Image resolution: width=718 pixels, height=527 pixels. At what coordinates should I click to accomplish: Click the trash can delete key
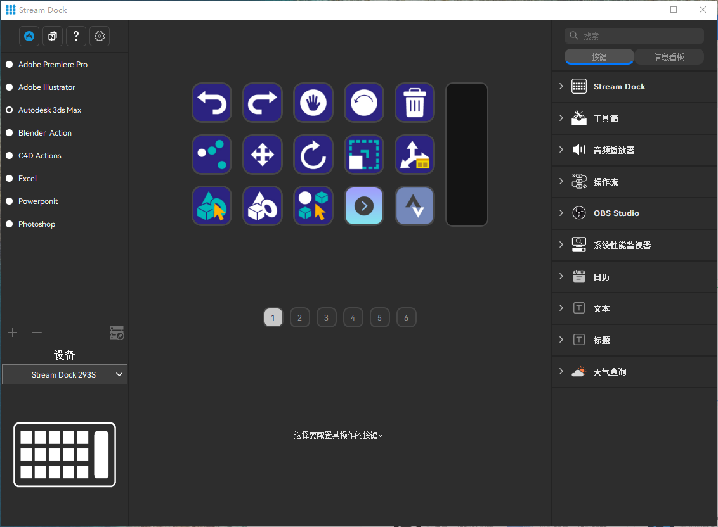[415, 103]
